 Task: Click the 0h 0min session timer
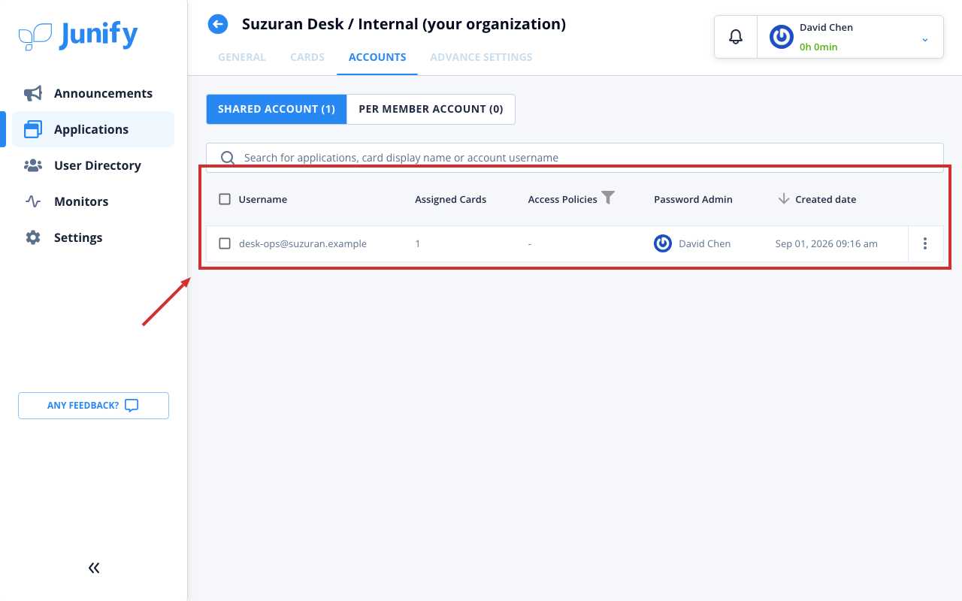point(818,47)
